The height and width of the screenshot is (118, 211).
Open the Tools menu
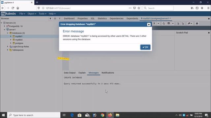tap(43, 14)
